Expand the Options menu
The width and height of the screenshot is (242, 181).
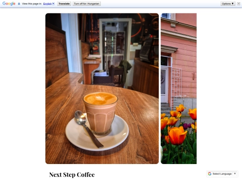(x=228, y=4)
